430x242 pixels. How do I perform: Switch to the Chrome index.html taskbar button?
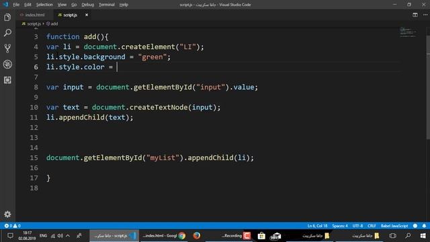(164, 236)
